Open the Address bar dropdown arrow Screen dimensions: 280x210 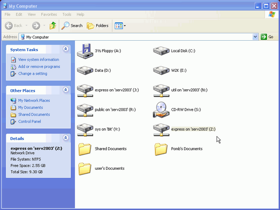coord(255,37)
